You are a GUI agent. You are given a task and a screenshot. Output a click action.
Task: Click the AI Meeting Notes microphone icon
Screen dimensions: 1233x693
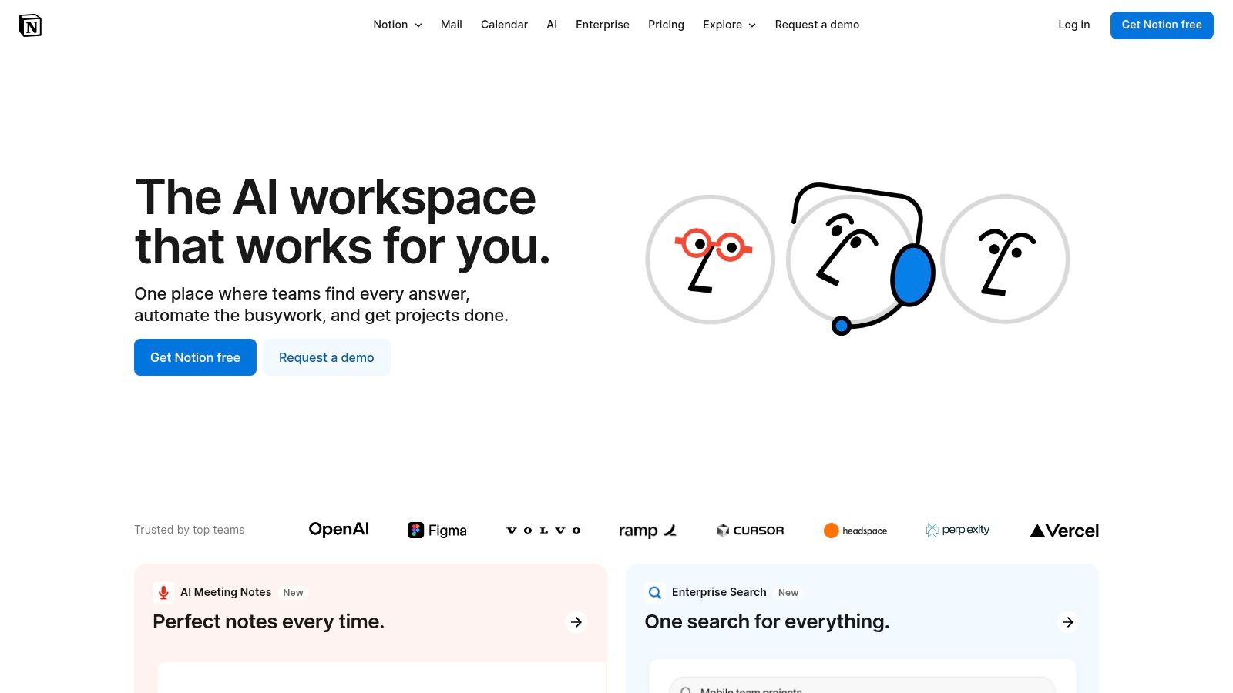[163, 592]
